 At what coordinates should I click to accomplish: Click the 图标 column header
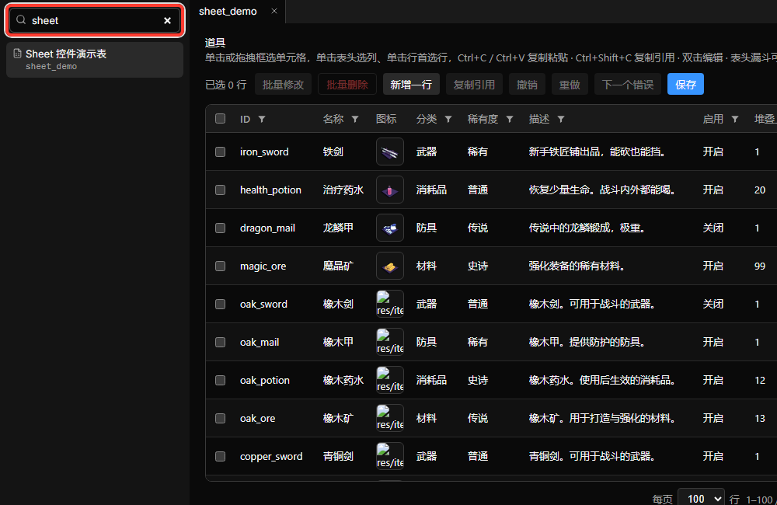click(386, 119)
